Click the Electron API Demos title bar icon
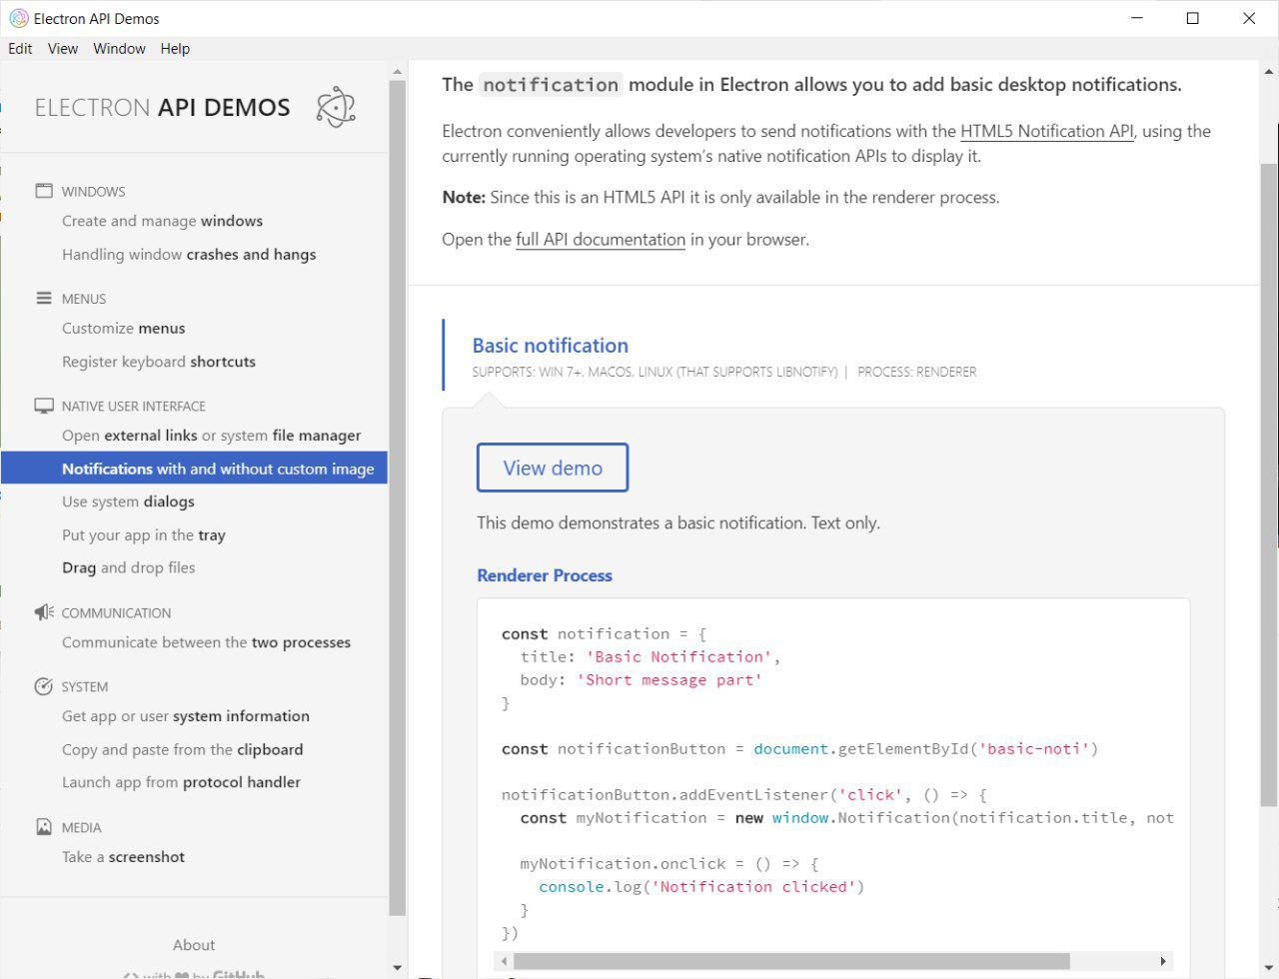This screenshot has height=979, width=1279. click(18, 18)
